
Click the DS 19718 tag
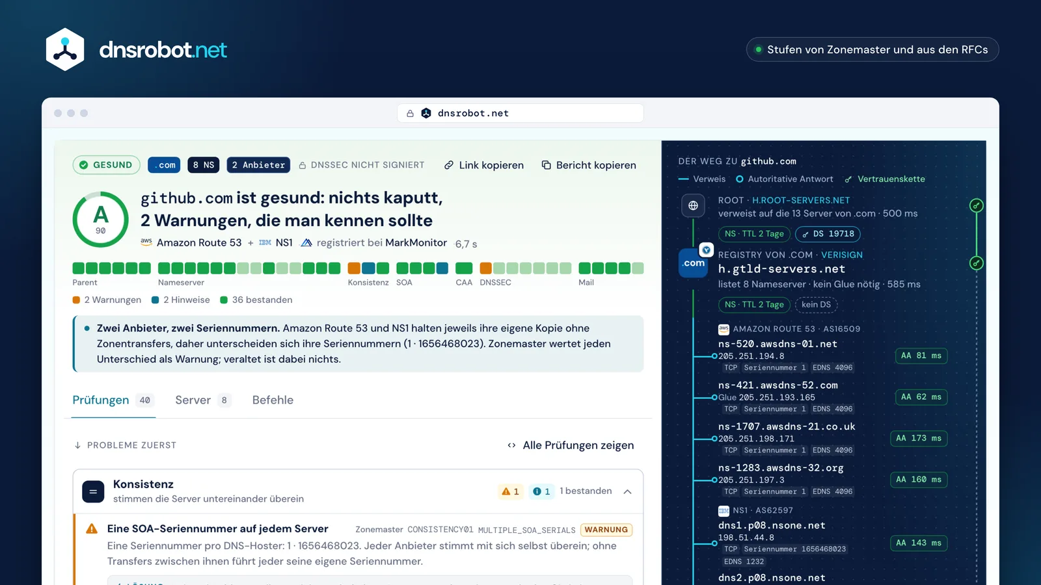tap(828, 234)
